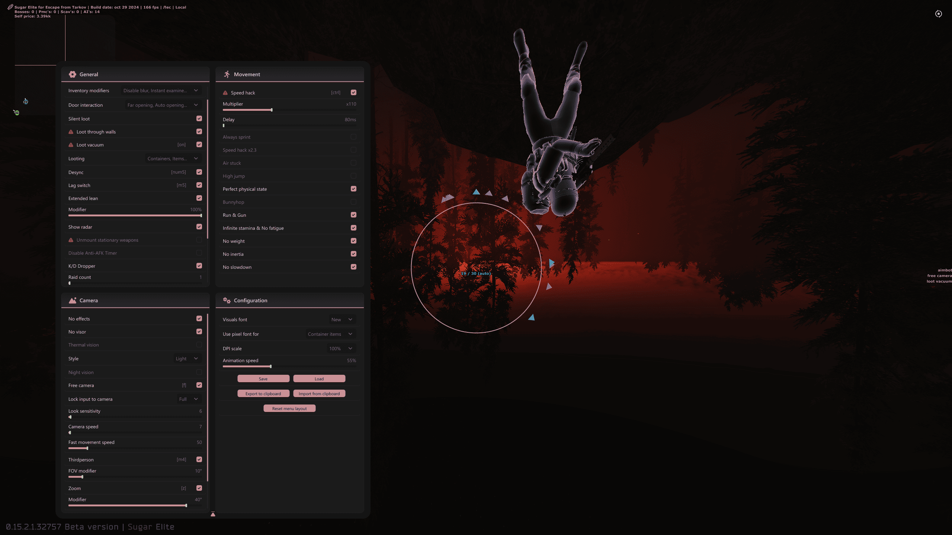
Task: Click the Configuration gears icon
Action: tap(227, 300)
